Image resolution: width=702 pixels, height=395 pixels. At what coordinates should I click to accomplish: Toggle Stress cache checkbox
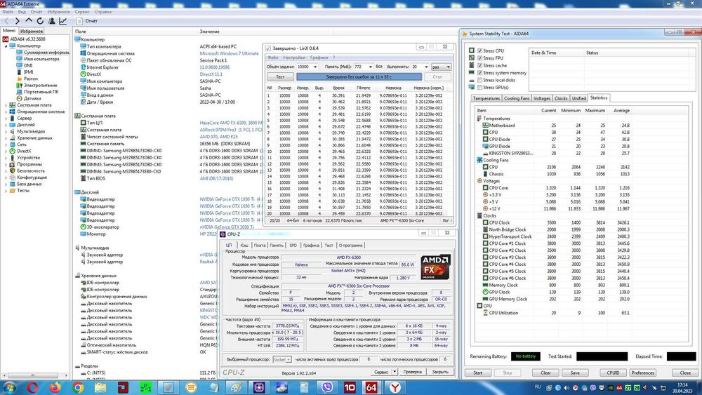pos(480,65)
